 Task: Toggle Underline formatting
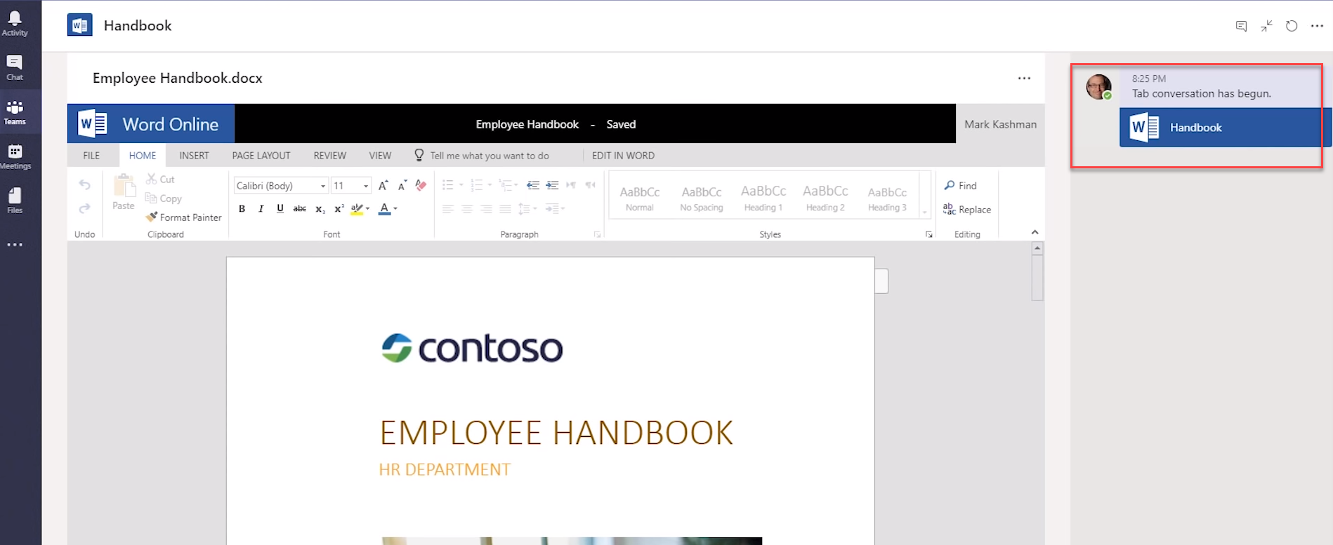[x=280, y=208]
